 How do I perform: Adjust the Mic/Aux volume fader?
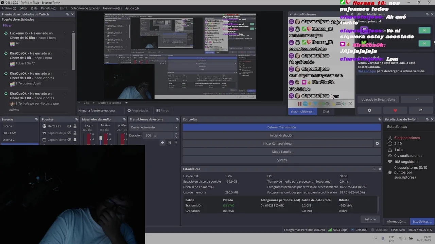pyautogui.click(x=101, y=138)
